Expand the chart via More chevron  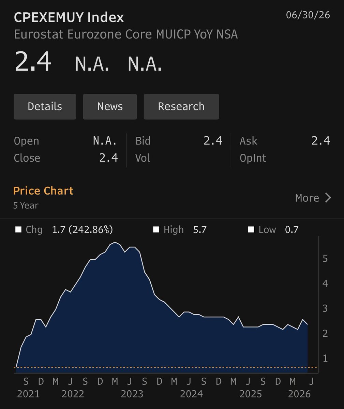[328, 198]
